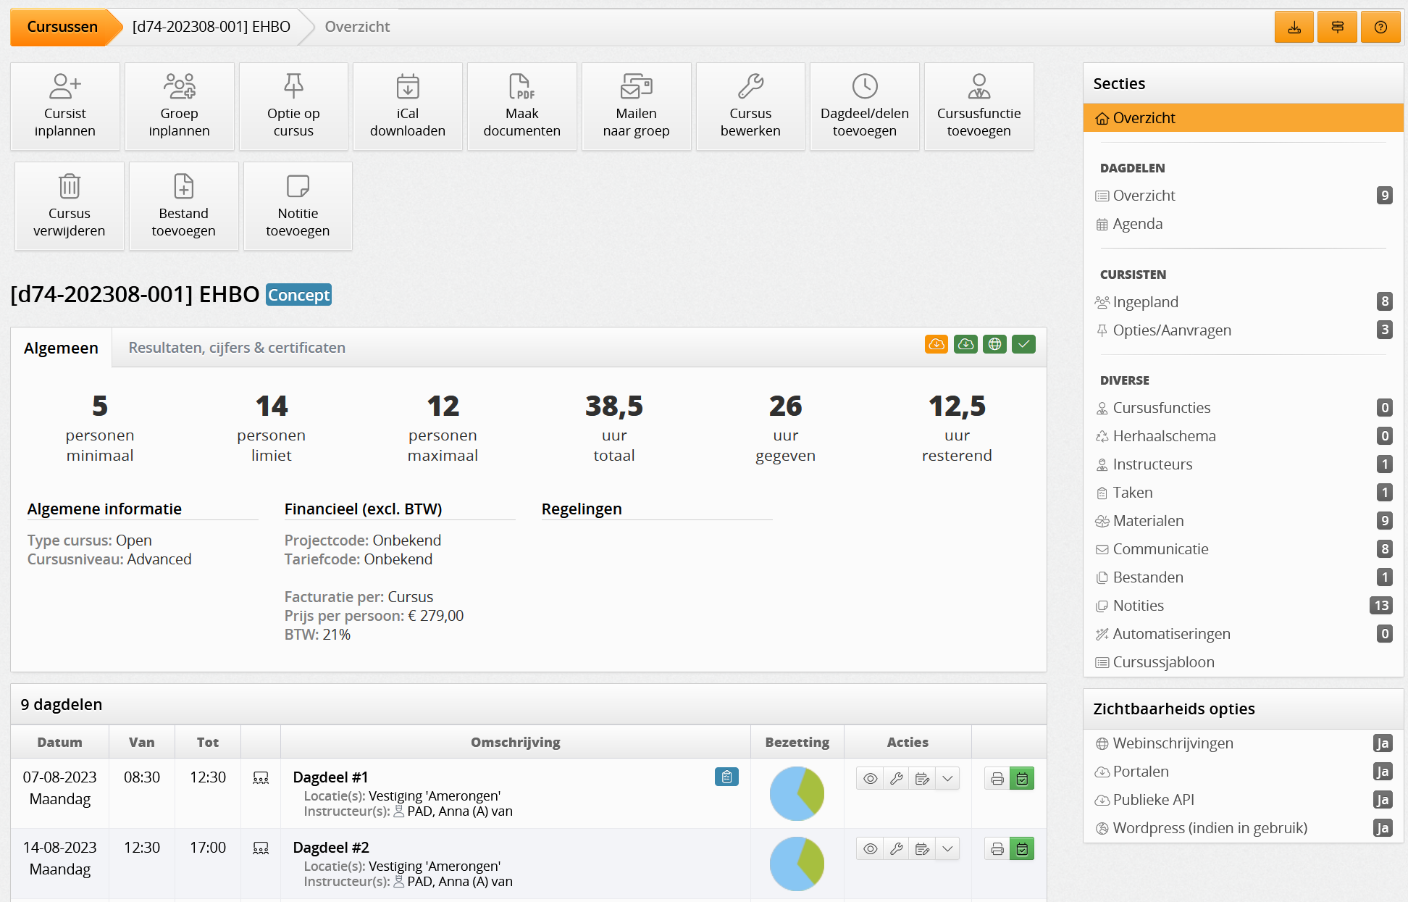1408x902 pixels.
Task: Expand the actions chevron for Dagdeel #1
Action: coord(947,778)
